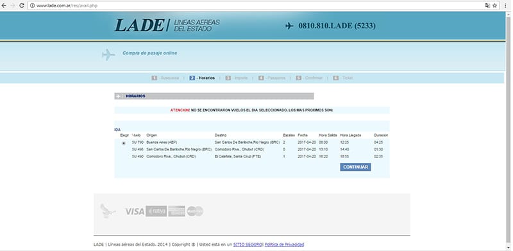Click the VISA card logo
This screenshot has height=251, width=513.
(135, 211)
